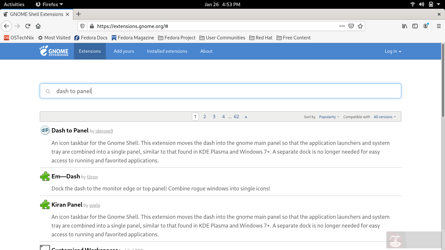Image resolution: width=445 pixels, height=250 pixels.
Task: Open the Installed extensions page
Action: click(x=167, y=51)
